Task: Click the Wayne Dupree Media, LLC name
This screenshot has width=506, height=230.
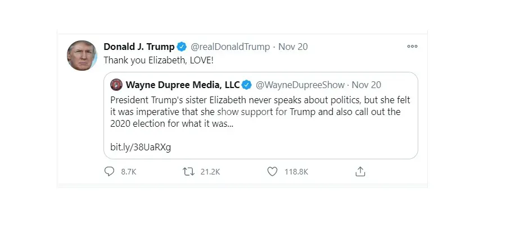Action: (183, 85)
